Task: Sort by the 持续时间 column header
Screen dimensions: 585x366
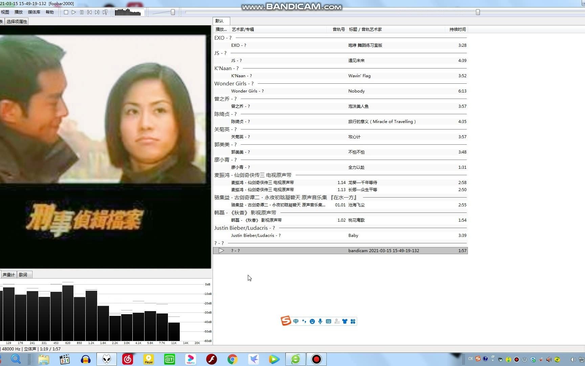Action: (457, 29)
